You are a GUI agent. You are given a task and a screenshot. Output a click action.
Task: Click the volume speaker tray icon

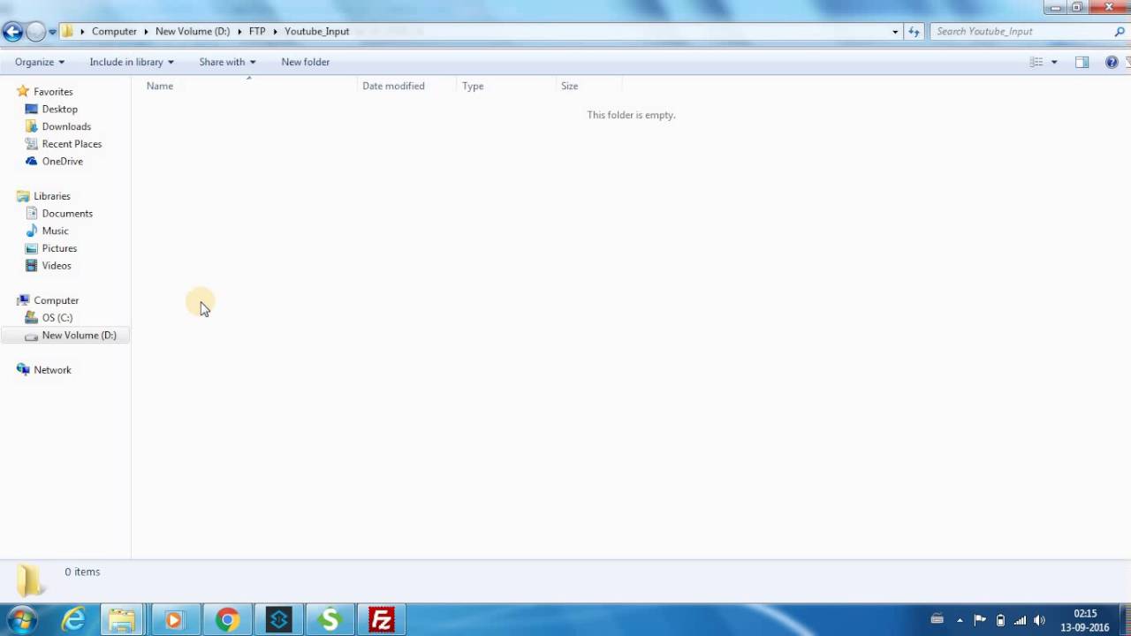point(1040,620)
